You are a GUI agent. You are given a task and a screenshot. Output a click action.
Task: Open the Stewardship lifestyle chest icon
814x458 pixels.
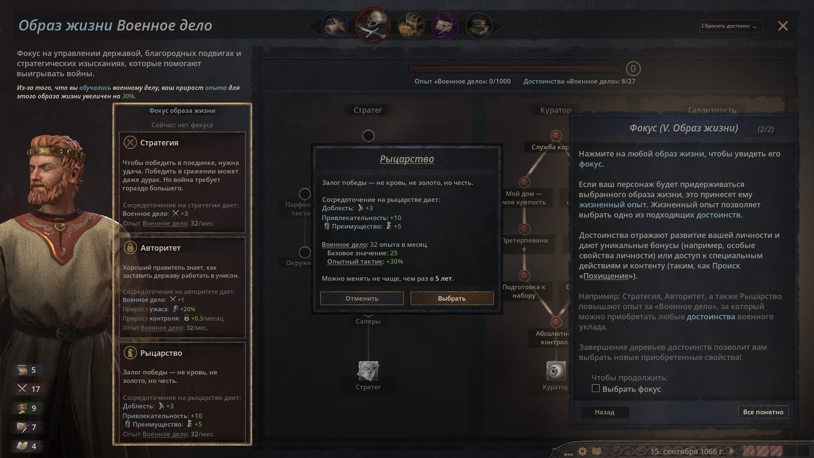[411, 26]
